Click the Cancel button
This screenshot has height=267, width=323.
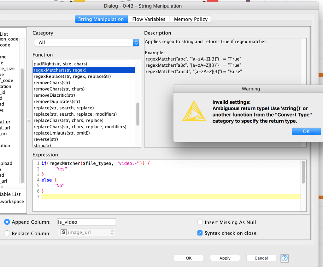pos(261,258)
